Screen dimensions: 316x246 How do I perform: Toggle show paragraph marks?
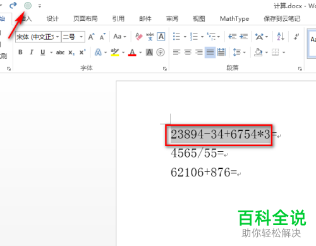pyautogui.click(x=296, y=37)
